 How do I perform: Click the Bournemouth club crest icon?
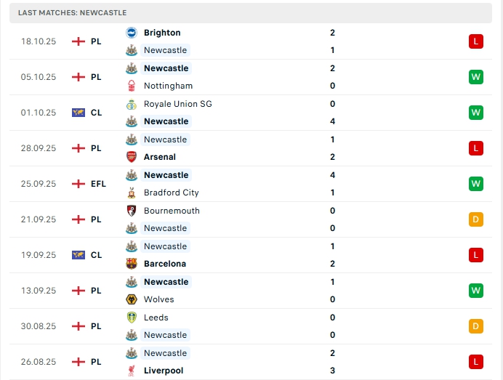132,211
